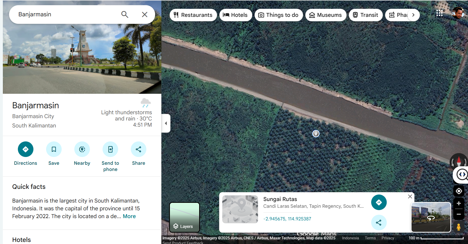Image resolution: width=468 pixels, height=244 pixels.
Task: Collapse the side panel
Action: click(x=166, y=123)
